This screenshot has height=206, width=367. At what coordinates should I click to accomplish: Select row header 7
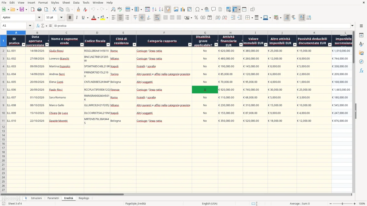tap(3, 90)
